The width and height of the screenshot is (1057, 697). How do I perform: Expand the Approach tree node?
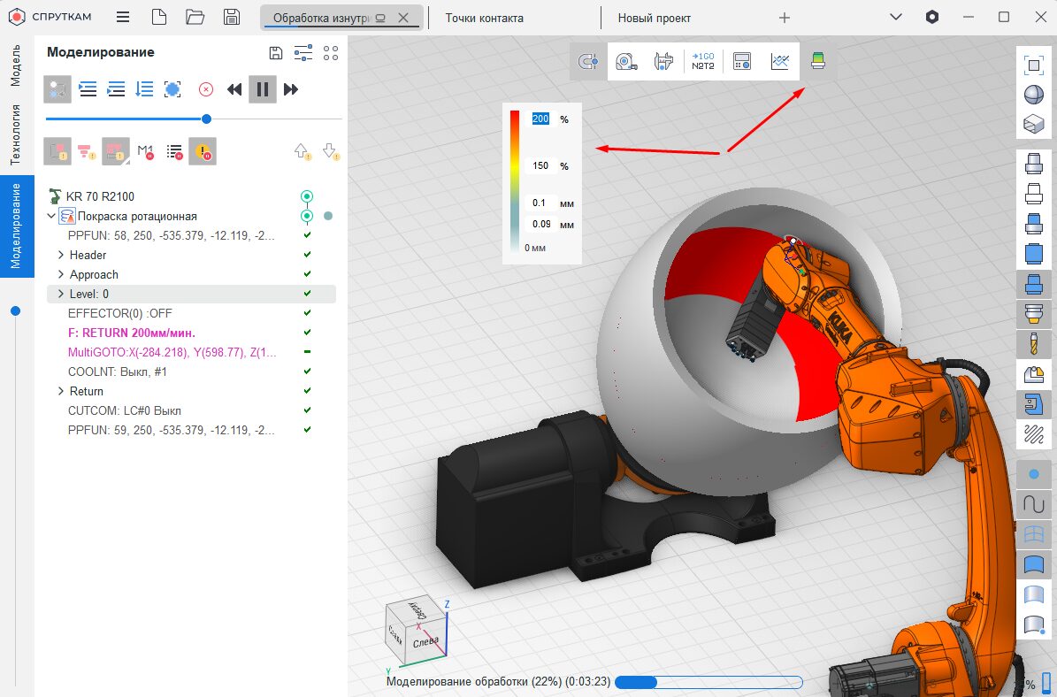[61, 275]
